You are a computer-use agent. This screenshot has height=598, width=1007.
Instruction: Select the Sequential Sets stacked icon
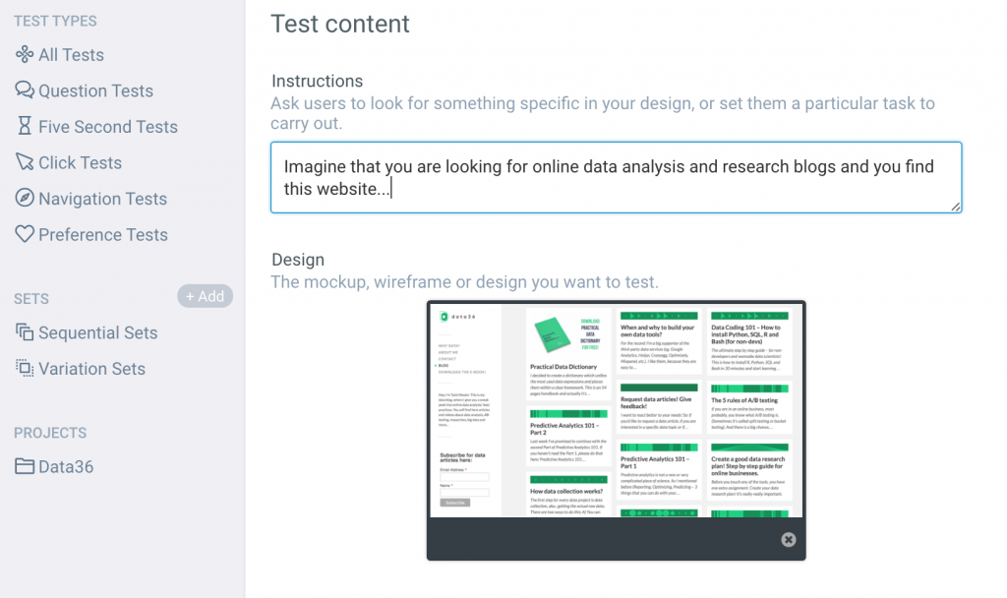(27, 332)
